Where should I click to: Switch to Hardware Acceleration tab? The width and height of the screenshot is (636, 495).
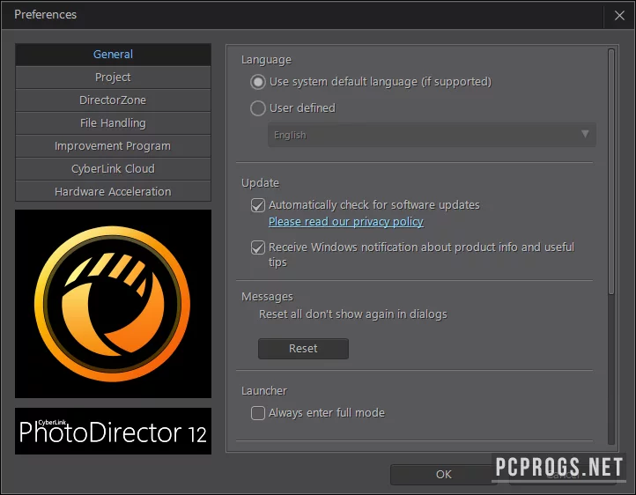113,191
